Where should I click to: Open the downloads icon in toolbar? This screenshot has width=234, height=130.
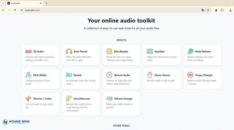(x=230, y=10)
